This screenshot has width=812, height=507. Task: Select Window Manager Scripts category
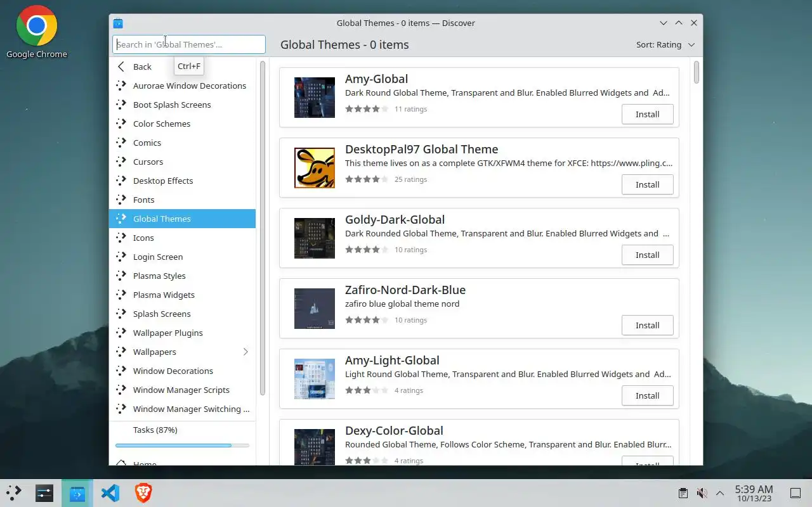click(183, 390)
